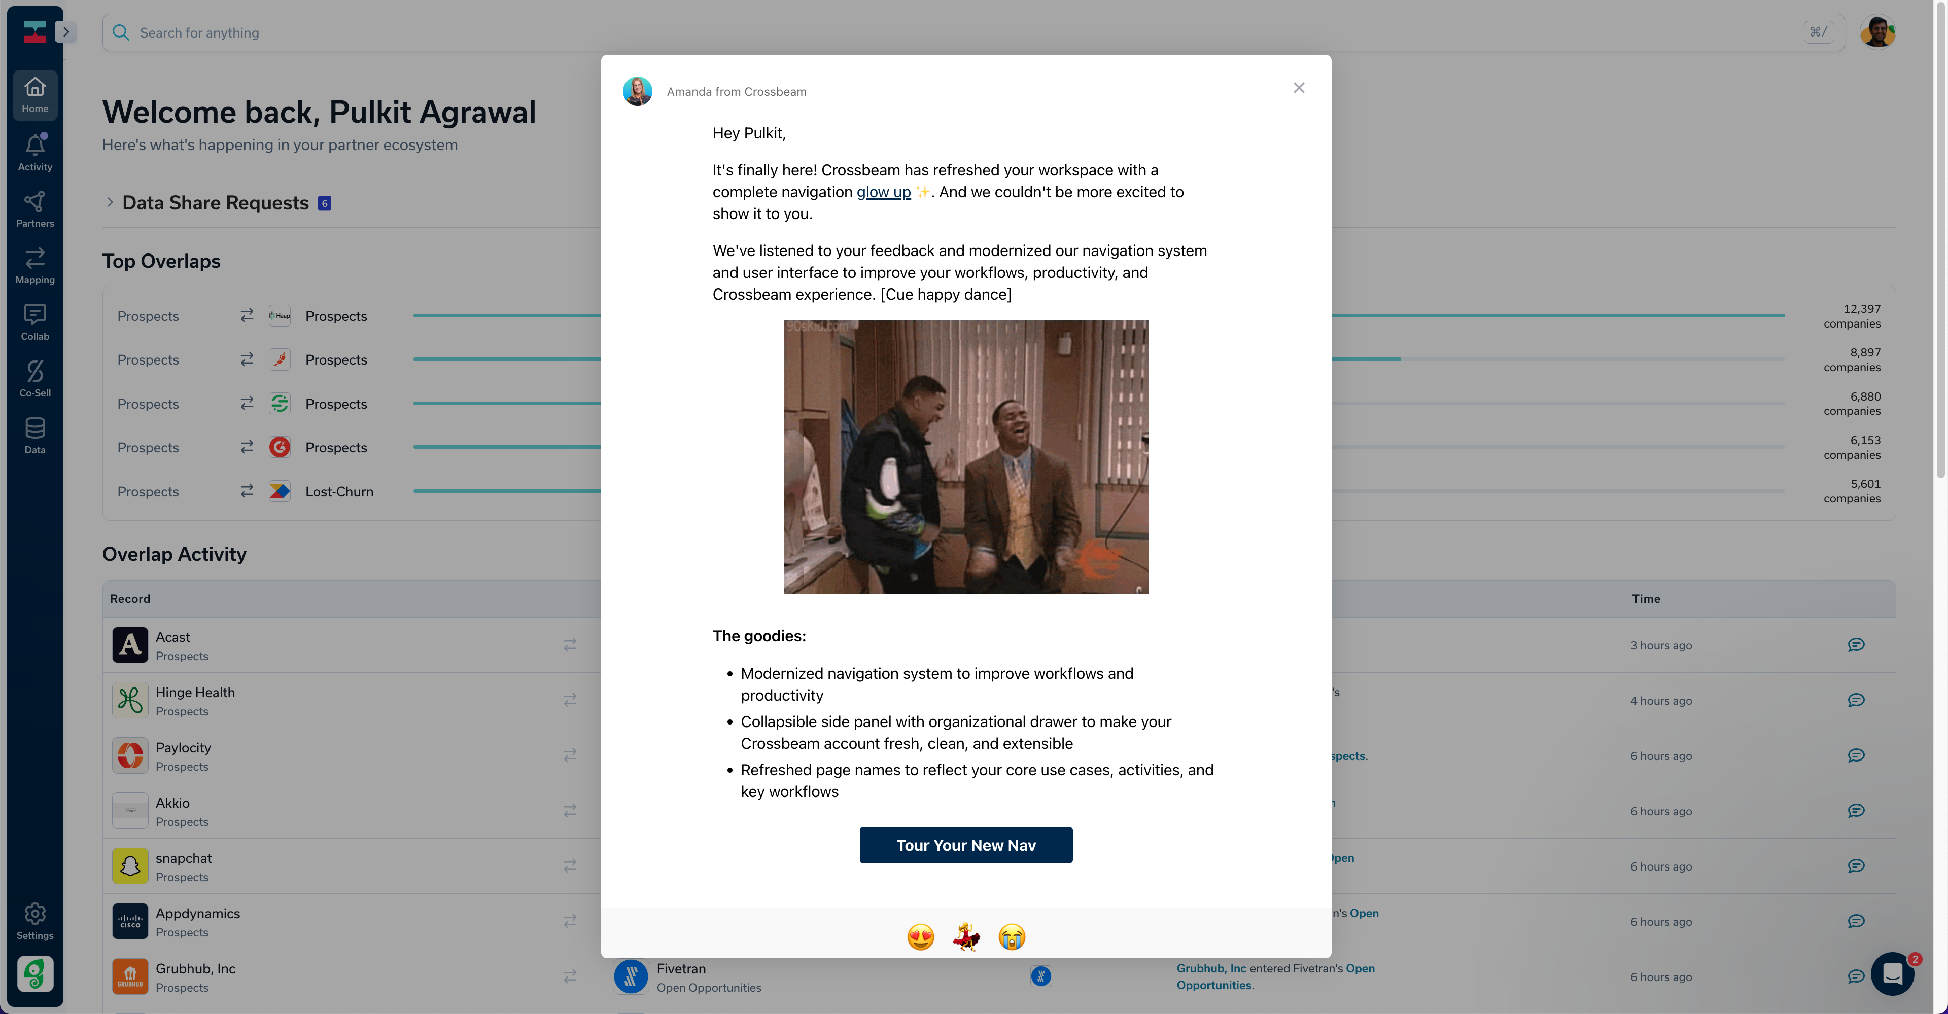The height and width of the screenshot is (1014, 1948).
Task: Close the Amanda from Crossbeam message
Action: (x=1299, y=88)
